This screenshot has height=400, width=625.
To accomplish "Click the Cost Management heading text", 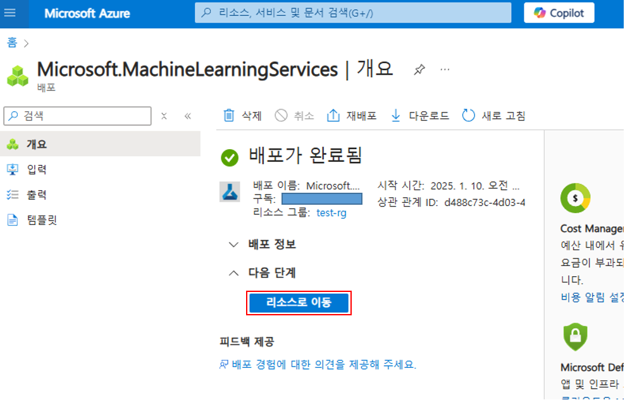I will (592, 229).
